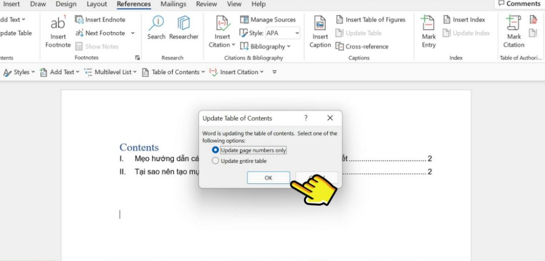Open Manage Sources
Screen dimensions: 545x261
[x=267, y=20]
